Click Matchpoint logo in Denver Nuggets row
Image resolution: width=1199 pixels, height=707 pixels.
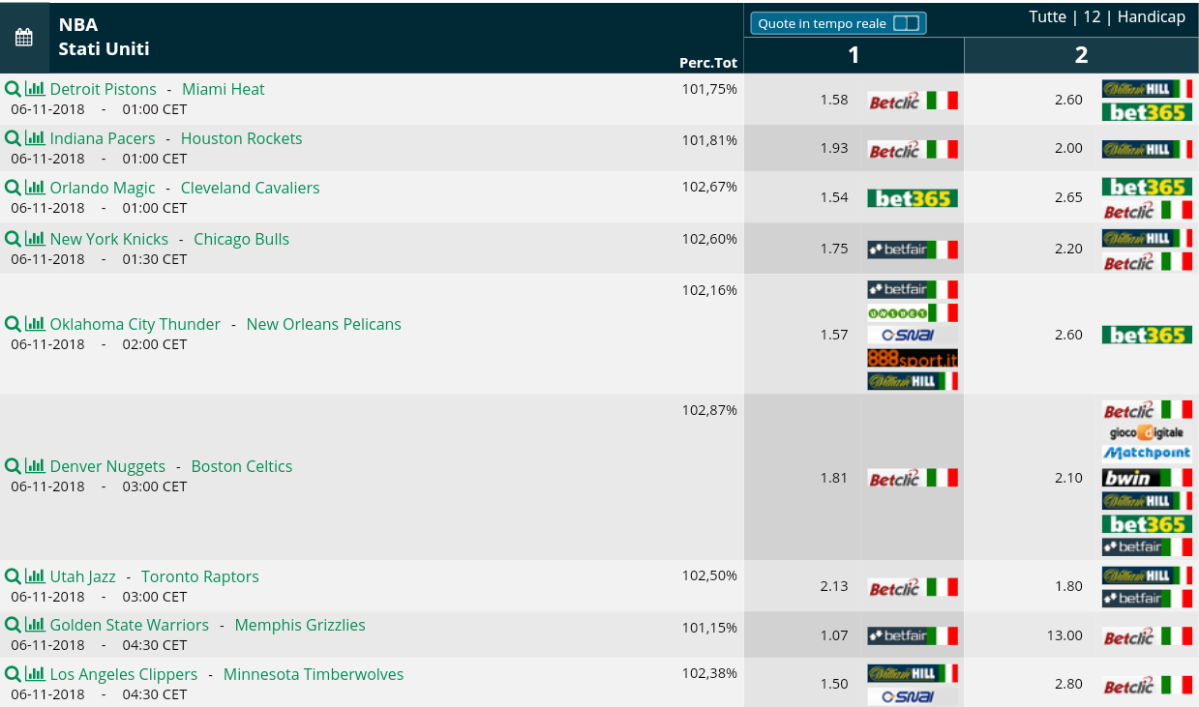tap(1147, 454)
